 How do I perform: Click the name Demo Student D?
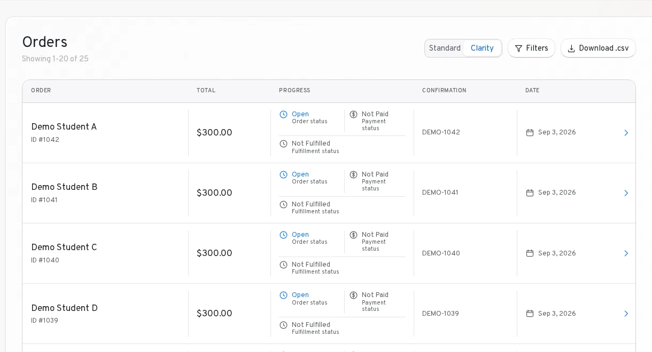(x=64, y=308)
